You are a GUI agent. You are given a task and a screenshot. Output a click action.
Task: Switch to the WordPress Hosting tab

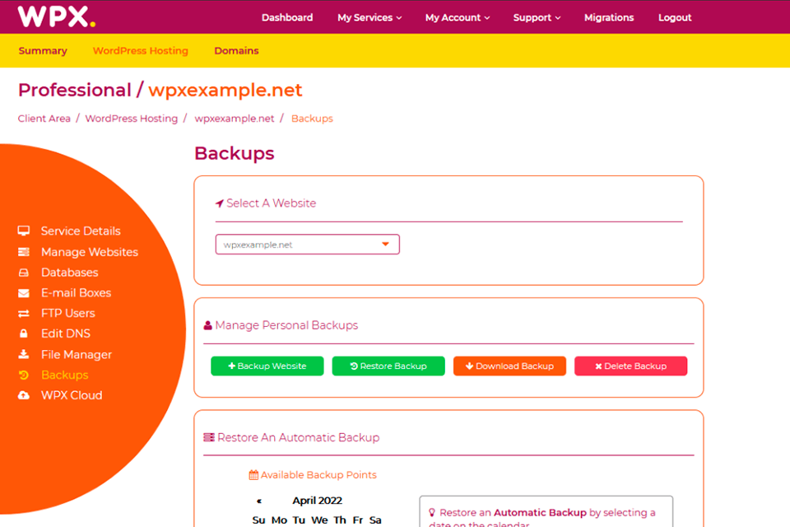pos(141,51)
